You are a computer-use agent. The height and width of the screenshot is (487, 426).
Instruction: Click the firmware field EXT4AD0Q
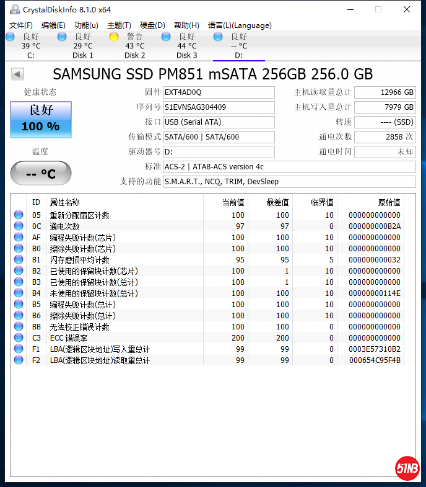pos(219,92)
